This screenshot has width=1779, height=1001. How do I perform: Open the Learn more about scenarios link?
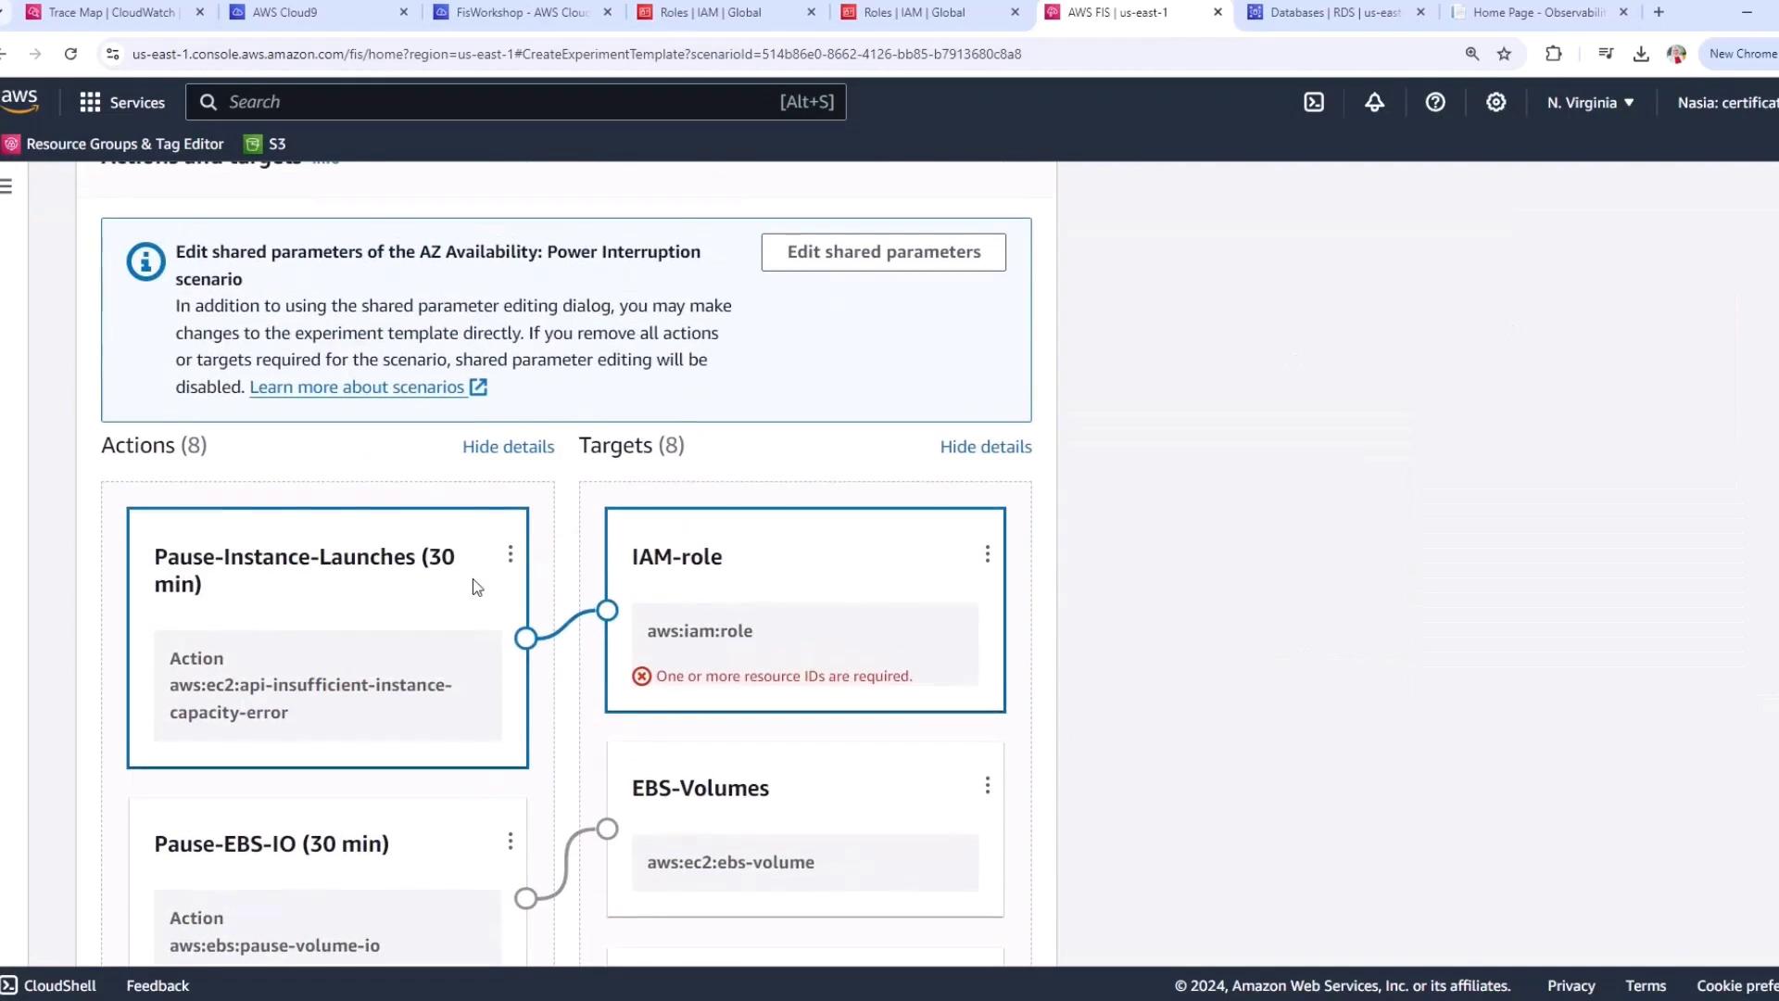click(x=357, y=387)
